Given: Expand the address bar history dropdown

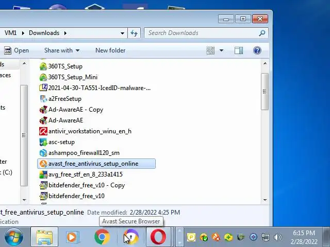Looking at the screenshot, I should pyautogui.click(x=122, y=33).
